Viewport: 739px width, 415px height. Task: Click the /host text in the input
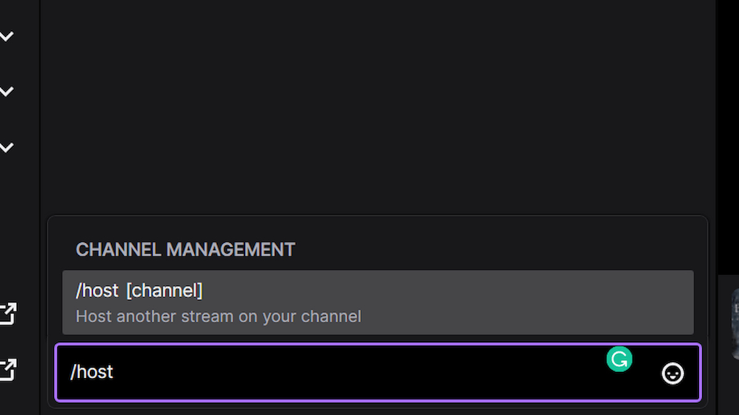point(91,371)
